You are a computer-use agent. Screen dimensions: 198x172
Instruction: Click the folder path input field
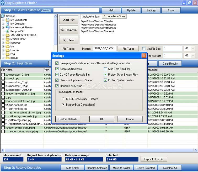click(76, 10)
